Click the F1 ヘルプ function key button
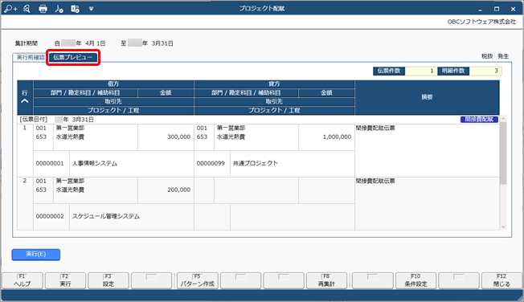 click(23, 280)
